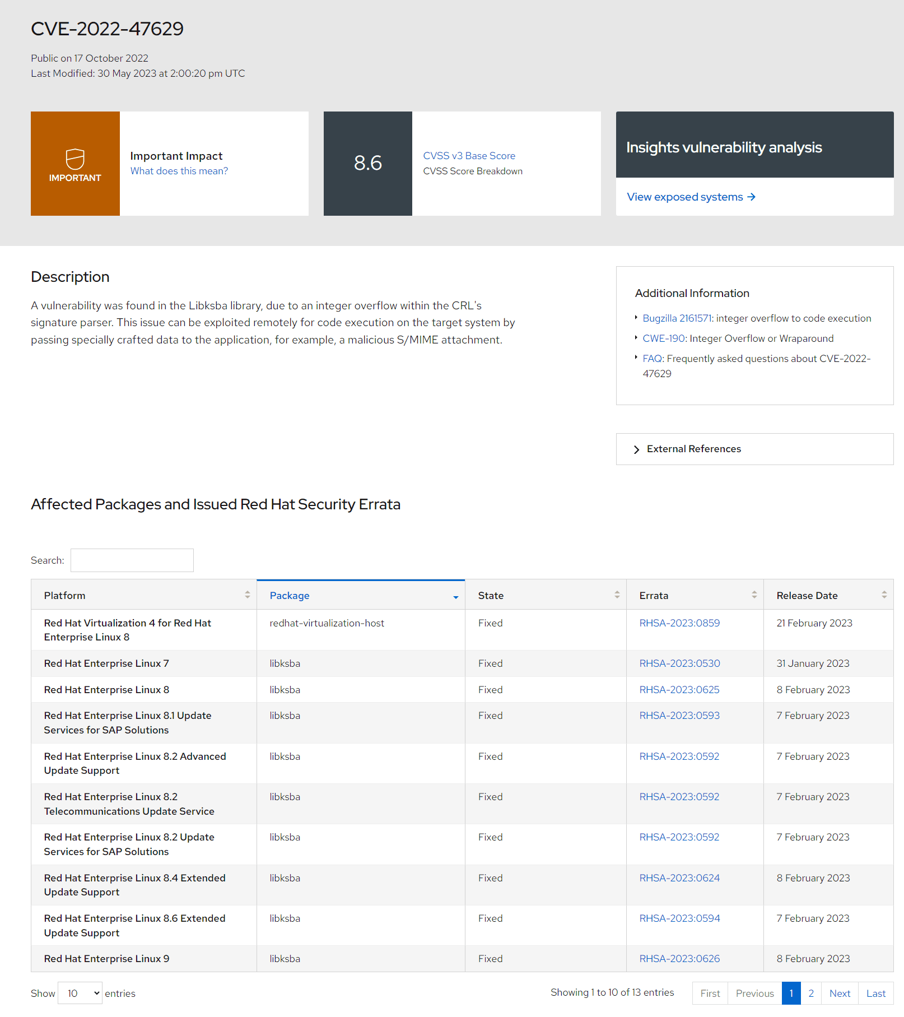The width and height of the screenshot is (904, 1017).
Task: Click the Errata column header label
Action: (654, 596)
